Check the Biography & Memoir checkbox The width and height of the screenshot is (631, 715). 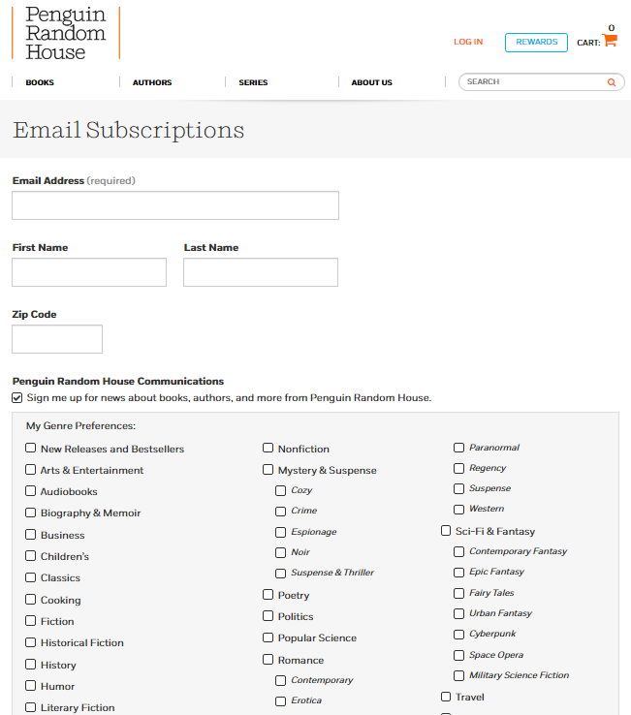pos(31,513)
